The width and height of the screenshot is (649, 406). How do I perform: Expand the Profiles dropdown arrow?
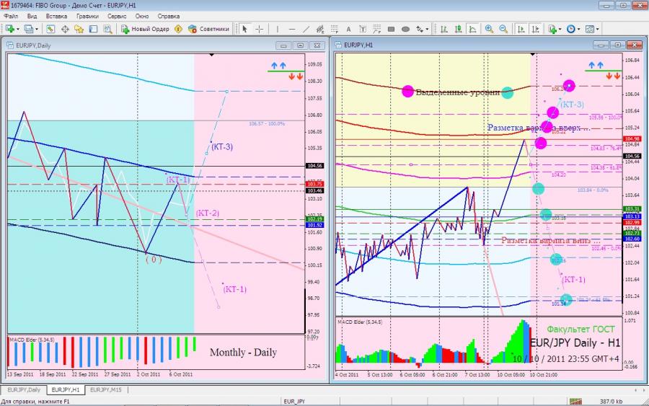point(37,30)
